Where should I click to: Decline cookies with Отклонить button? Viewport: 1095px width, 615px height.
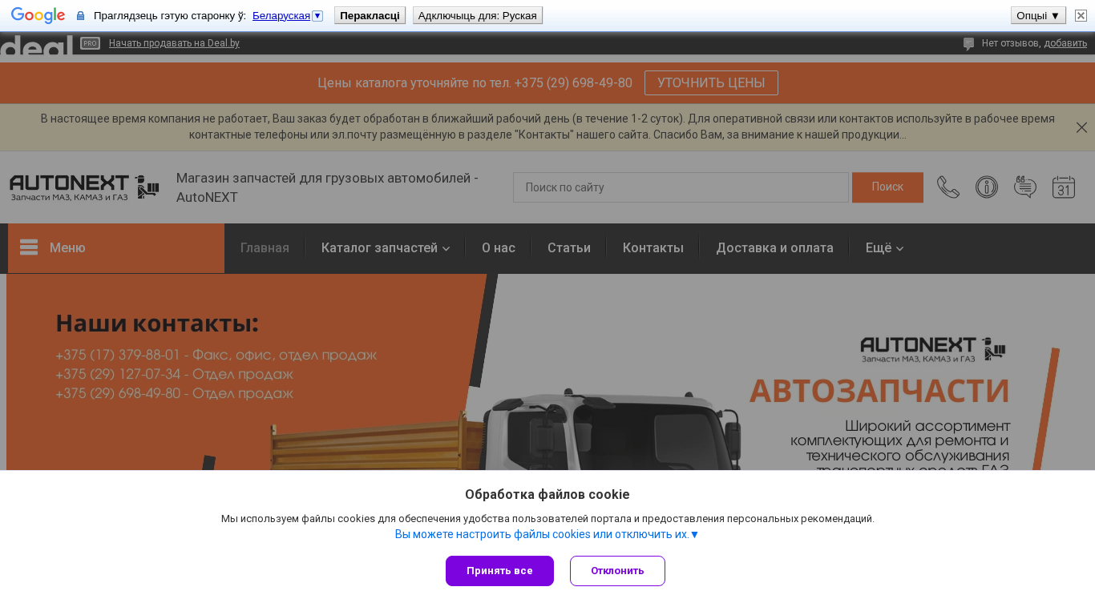pos(617,571)
